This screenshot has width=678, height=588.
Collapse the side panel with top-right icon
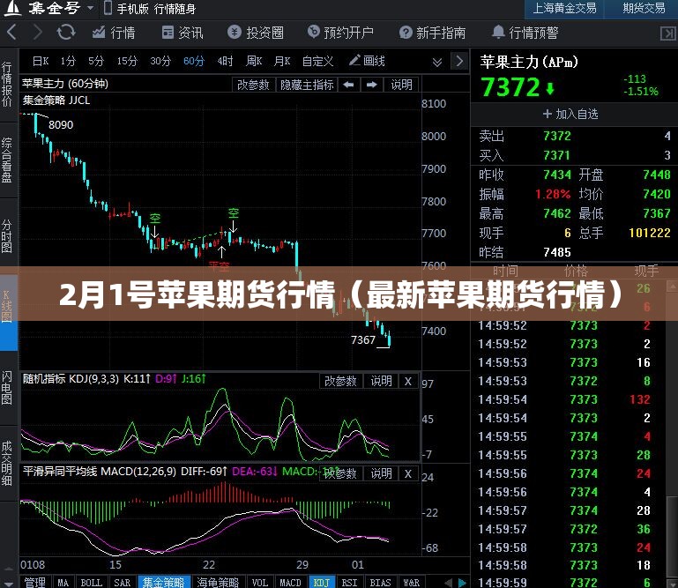point(668,33)
